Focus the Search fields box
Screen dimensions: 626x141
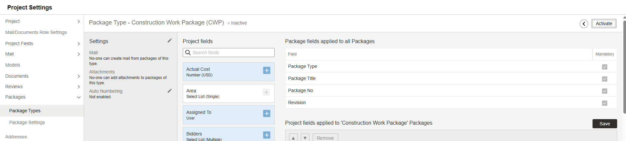(x=229, y=53)
